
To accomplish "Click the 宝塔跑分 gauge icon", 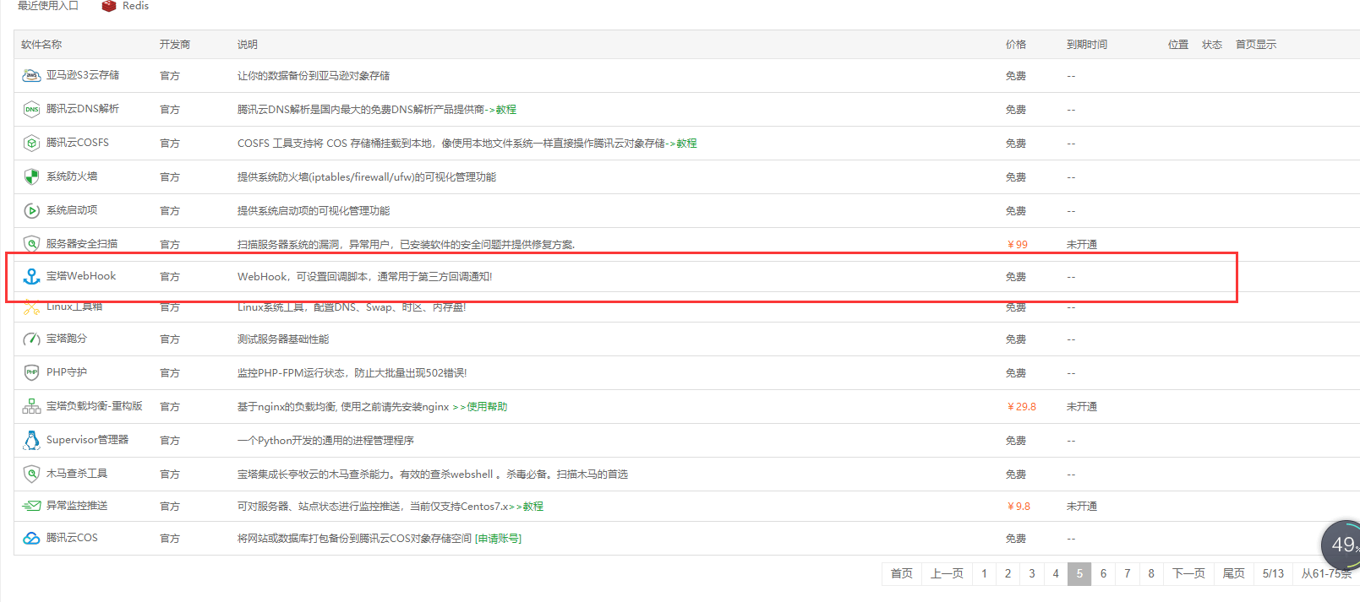I will click(x=31, y=339).
